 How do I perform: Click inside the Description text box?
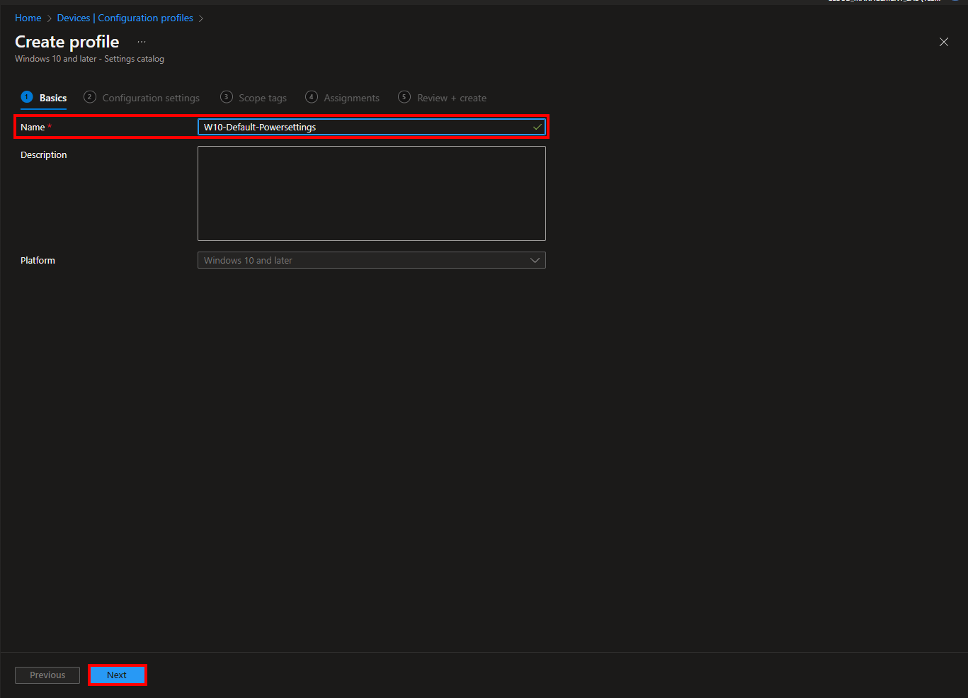[x=371, y=193]
